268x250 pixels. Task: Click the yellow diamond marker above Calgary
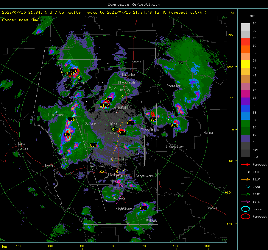point(118,171)
